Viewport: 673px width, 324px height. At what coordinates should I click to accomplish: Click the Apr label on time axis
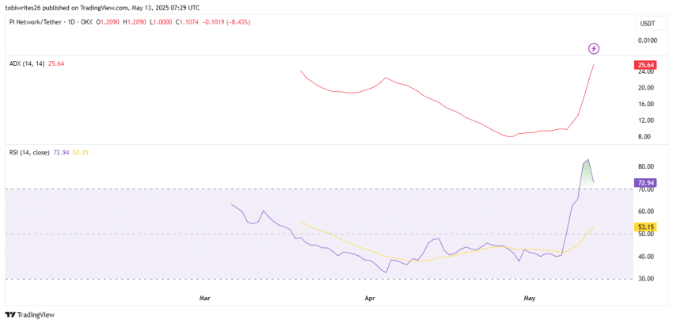click(370, 298)
